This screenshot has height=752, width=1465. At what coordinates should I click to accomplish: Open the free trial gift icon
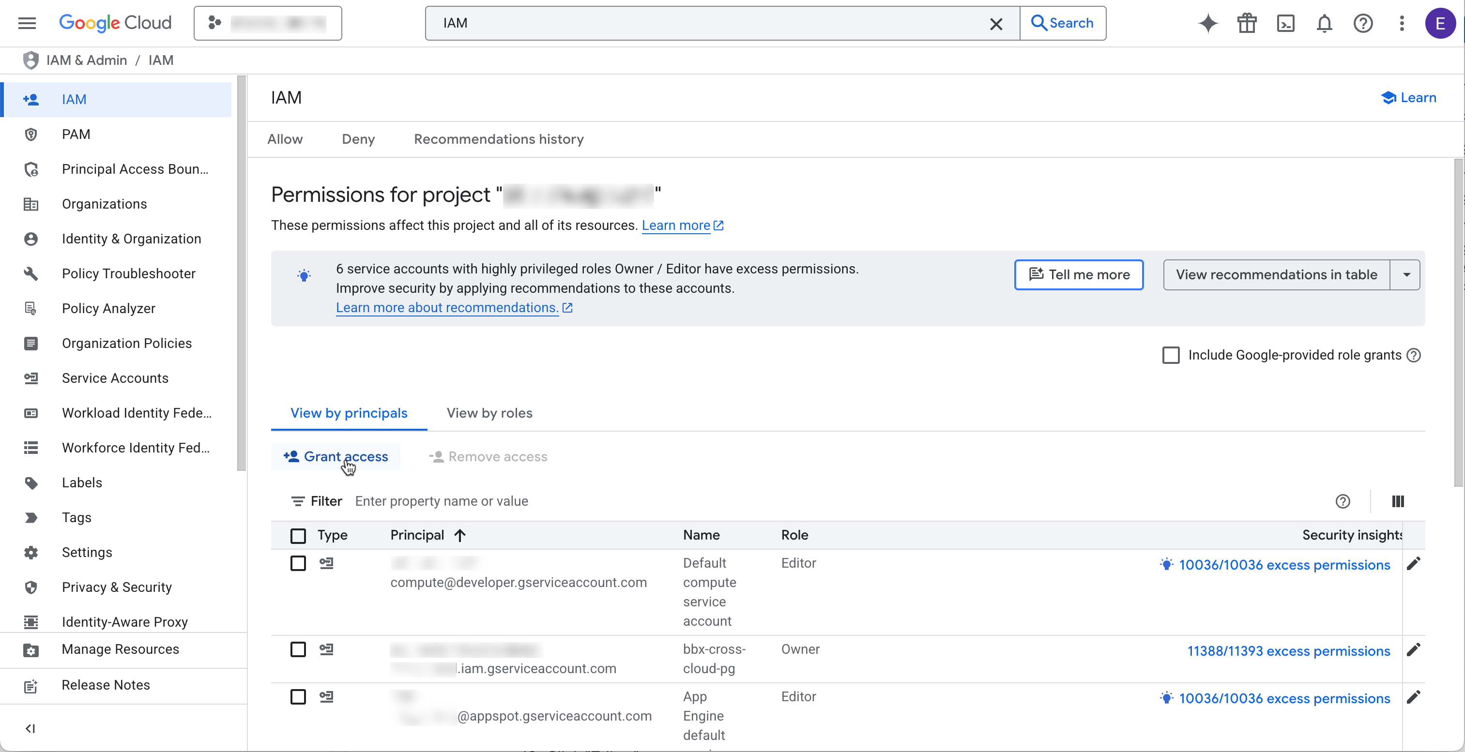1247,23
